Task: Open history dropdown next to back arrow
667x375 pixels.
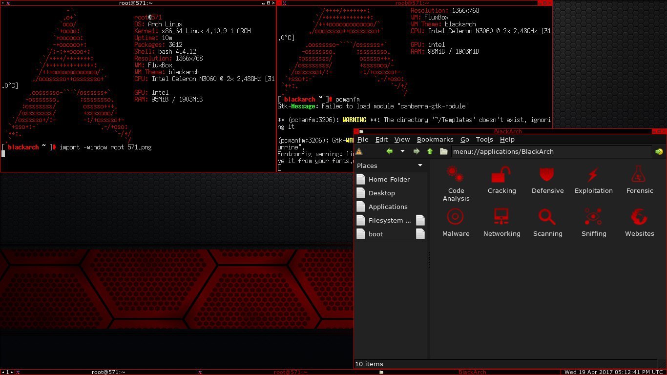Action: [x=402, y=151]
